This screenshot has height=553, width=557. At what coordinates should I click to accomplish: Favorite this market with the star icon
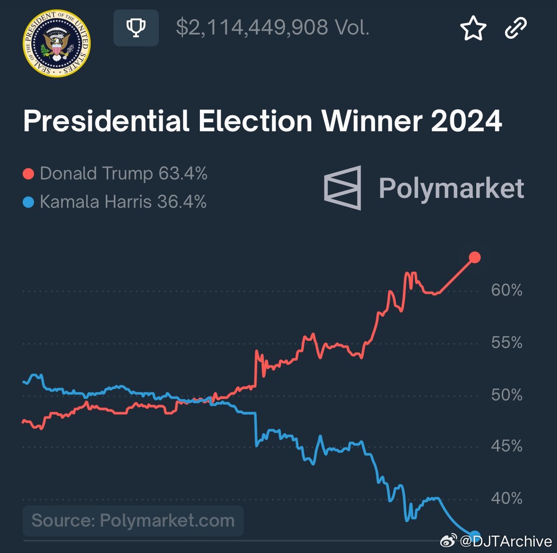[473, 28]
